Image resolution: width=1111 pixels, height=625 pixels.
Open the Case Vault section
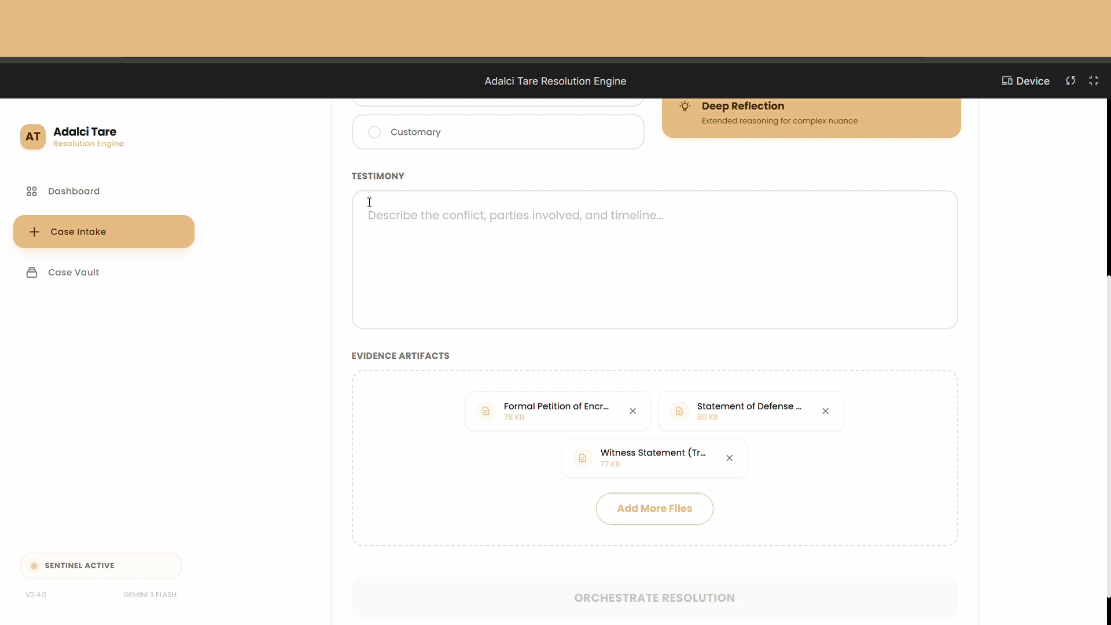pyautogui.click(x=73, y=272)
